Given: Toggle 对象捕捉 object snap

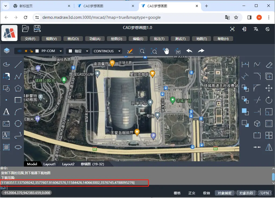Looking at the screenshot, I should click(x=225, y=193).
